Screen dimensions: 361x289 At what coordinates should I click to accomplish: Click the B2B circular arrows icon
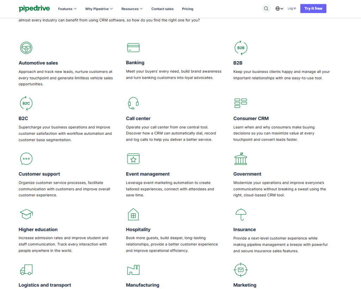[241, 48]
